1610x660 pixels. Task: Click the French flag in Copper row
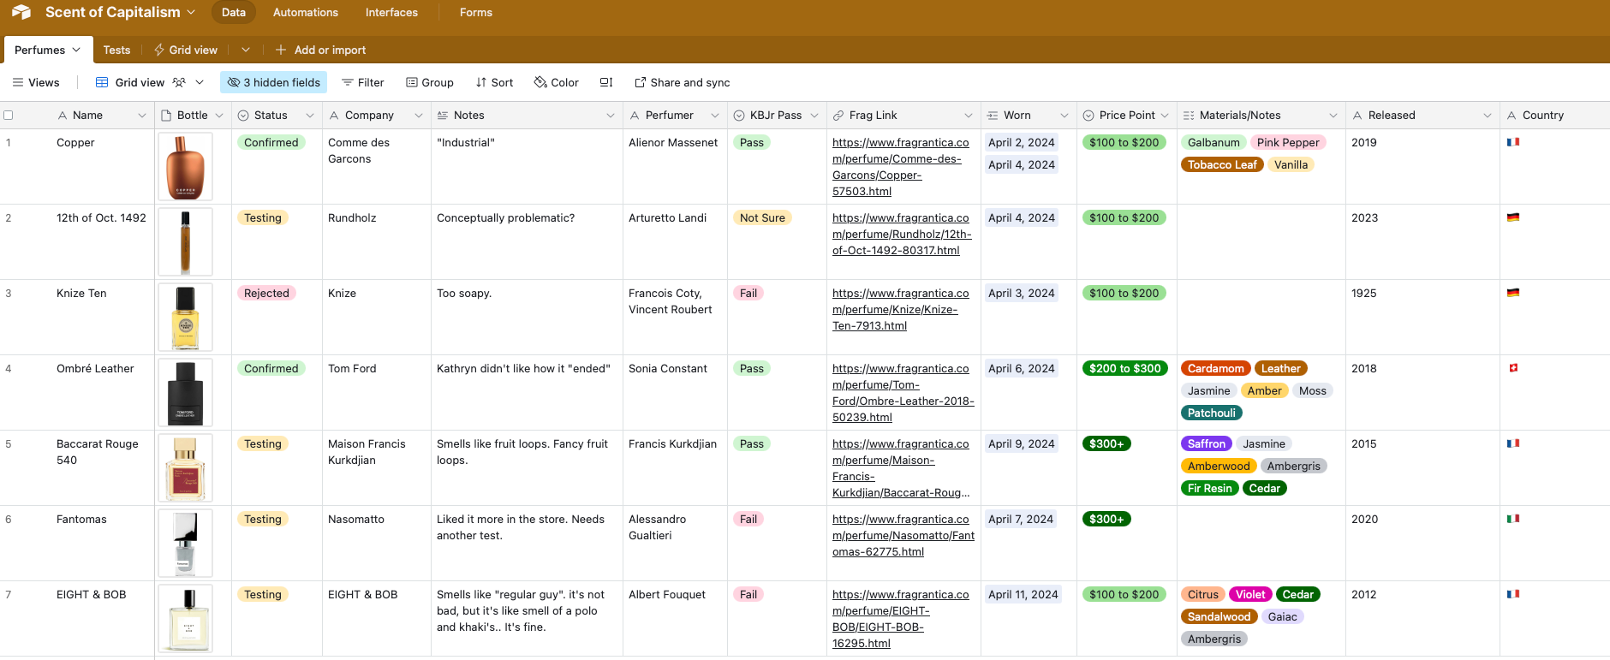coord(1513,142)
